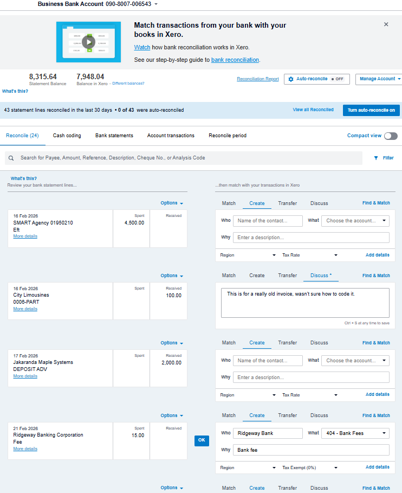Click What's this? under Statement Balance
The height and width of the screenshot is (493, 402).
[15, 91]
